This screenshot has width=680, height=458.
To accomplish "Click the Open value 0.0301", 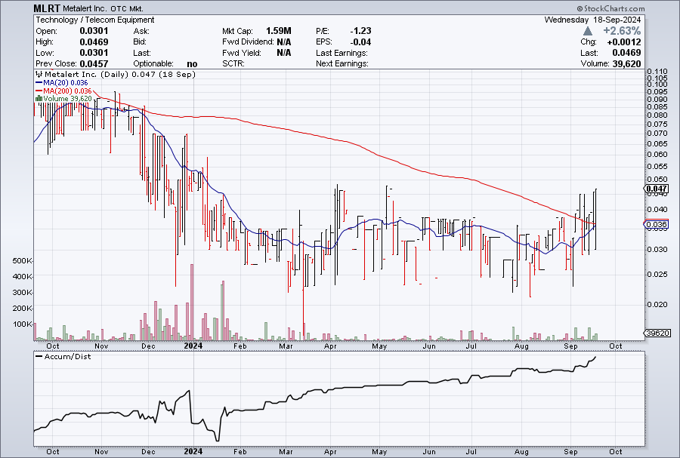I will [94, 31].
